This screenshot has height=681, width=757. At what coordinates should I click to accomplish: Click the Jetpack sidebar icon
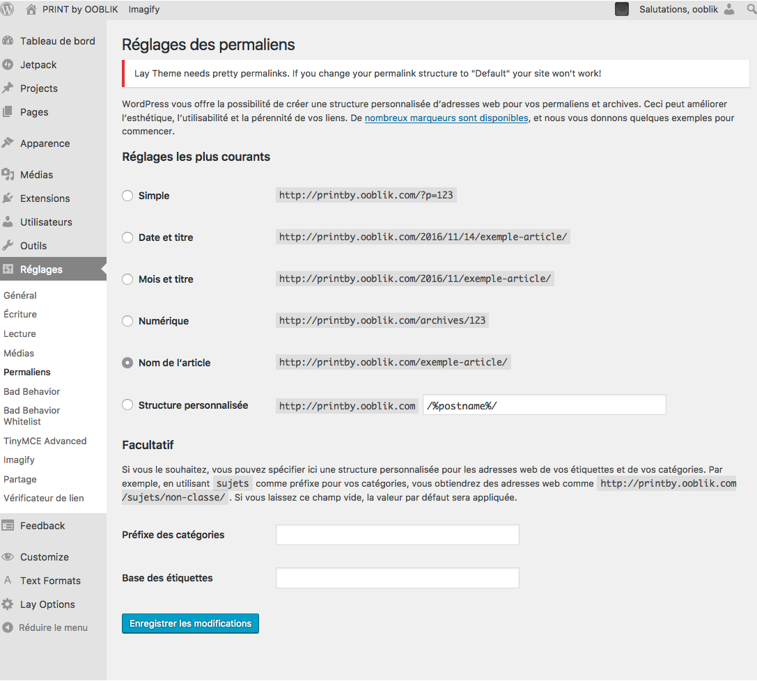[8, 65]
